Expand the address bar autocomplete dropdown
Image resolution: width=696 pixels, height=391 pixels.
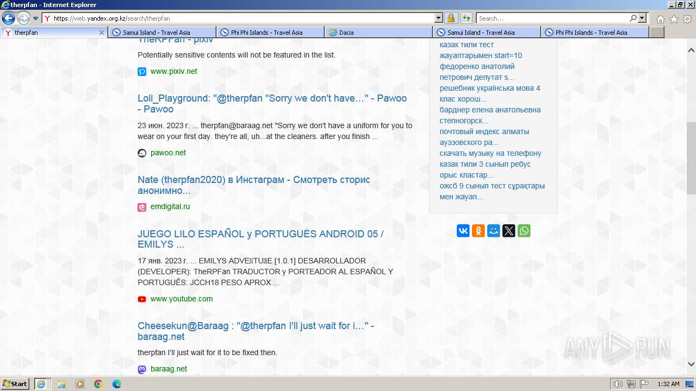click(439, 18)
